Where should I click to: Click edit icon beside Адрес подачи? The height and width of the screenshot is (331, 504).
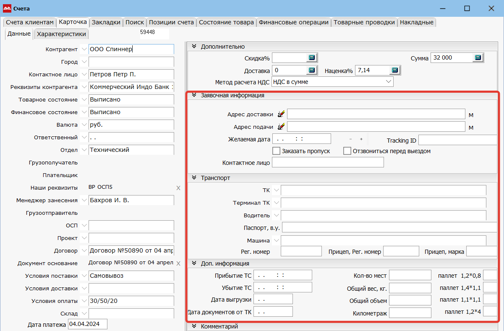(281, 127)
